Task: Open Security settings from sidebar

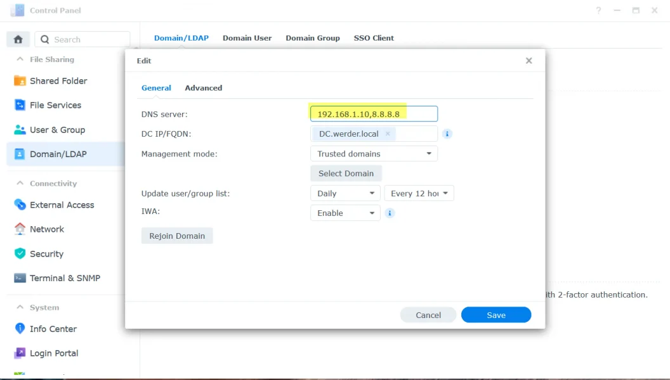Action: pos(46,253)
